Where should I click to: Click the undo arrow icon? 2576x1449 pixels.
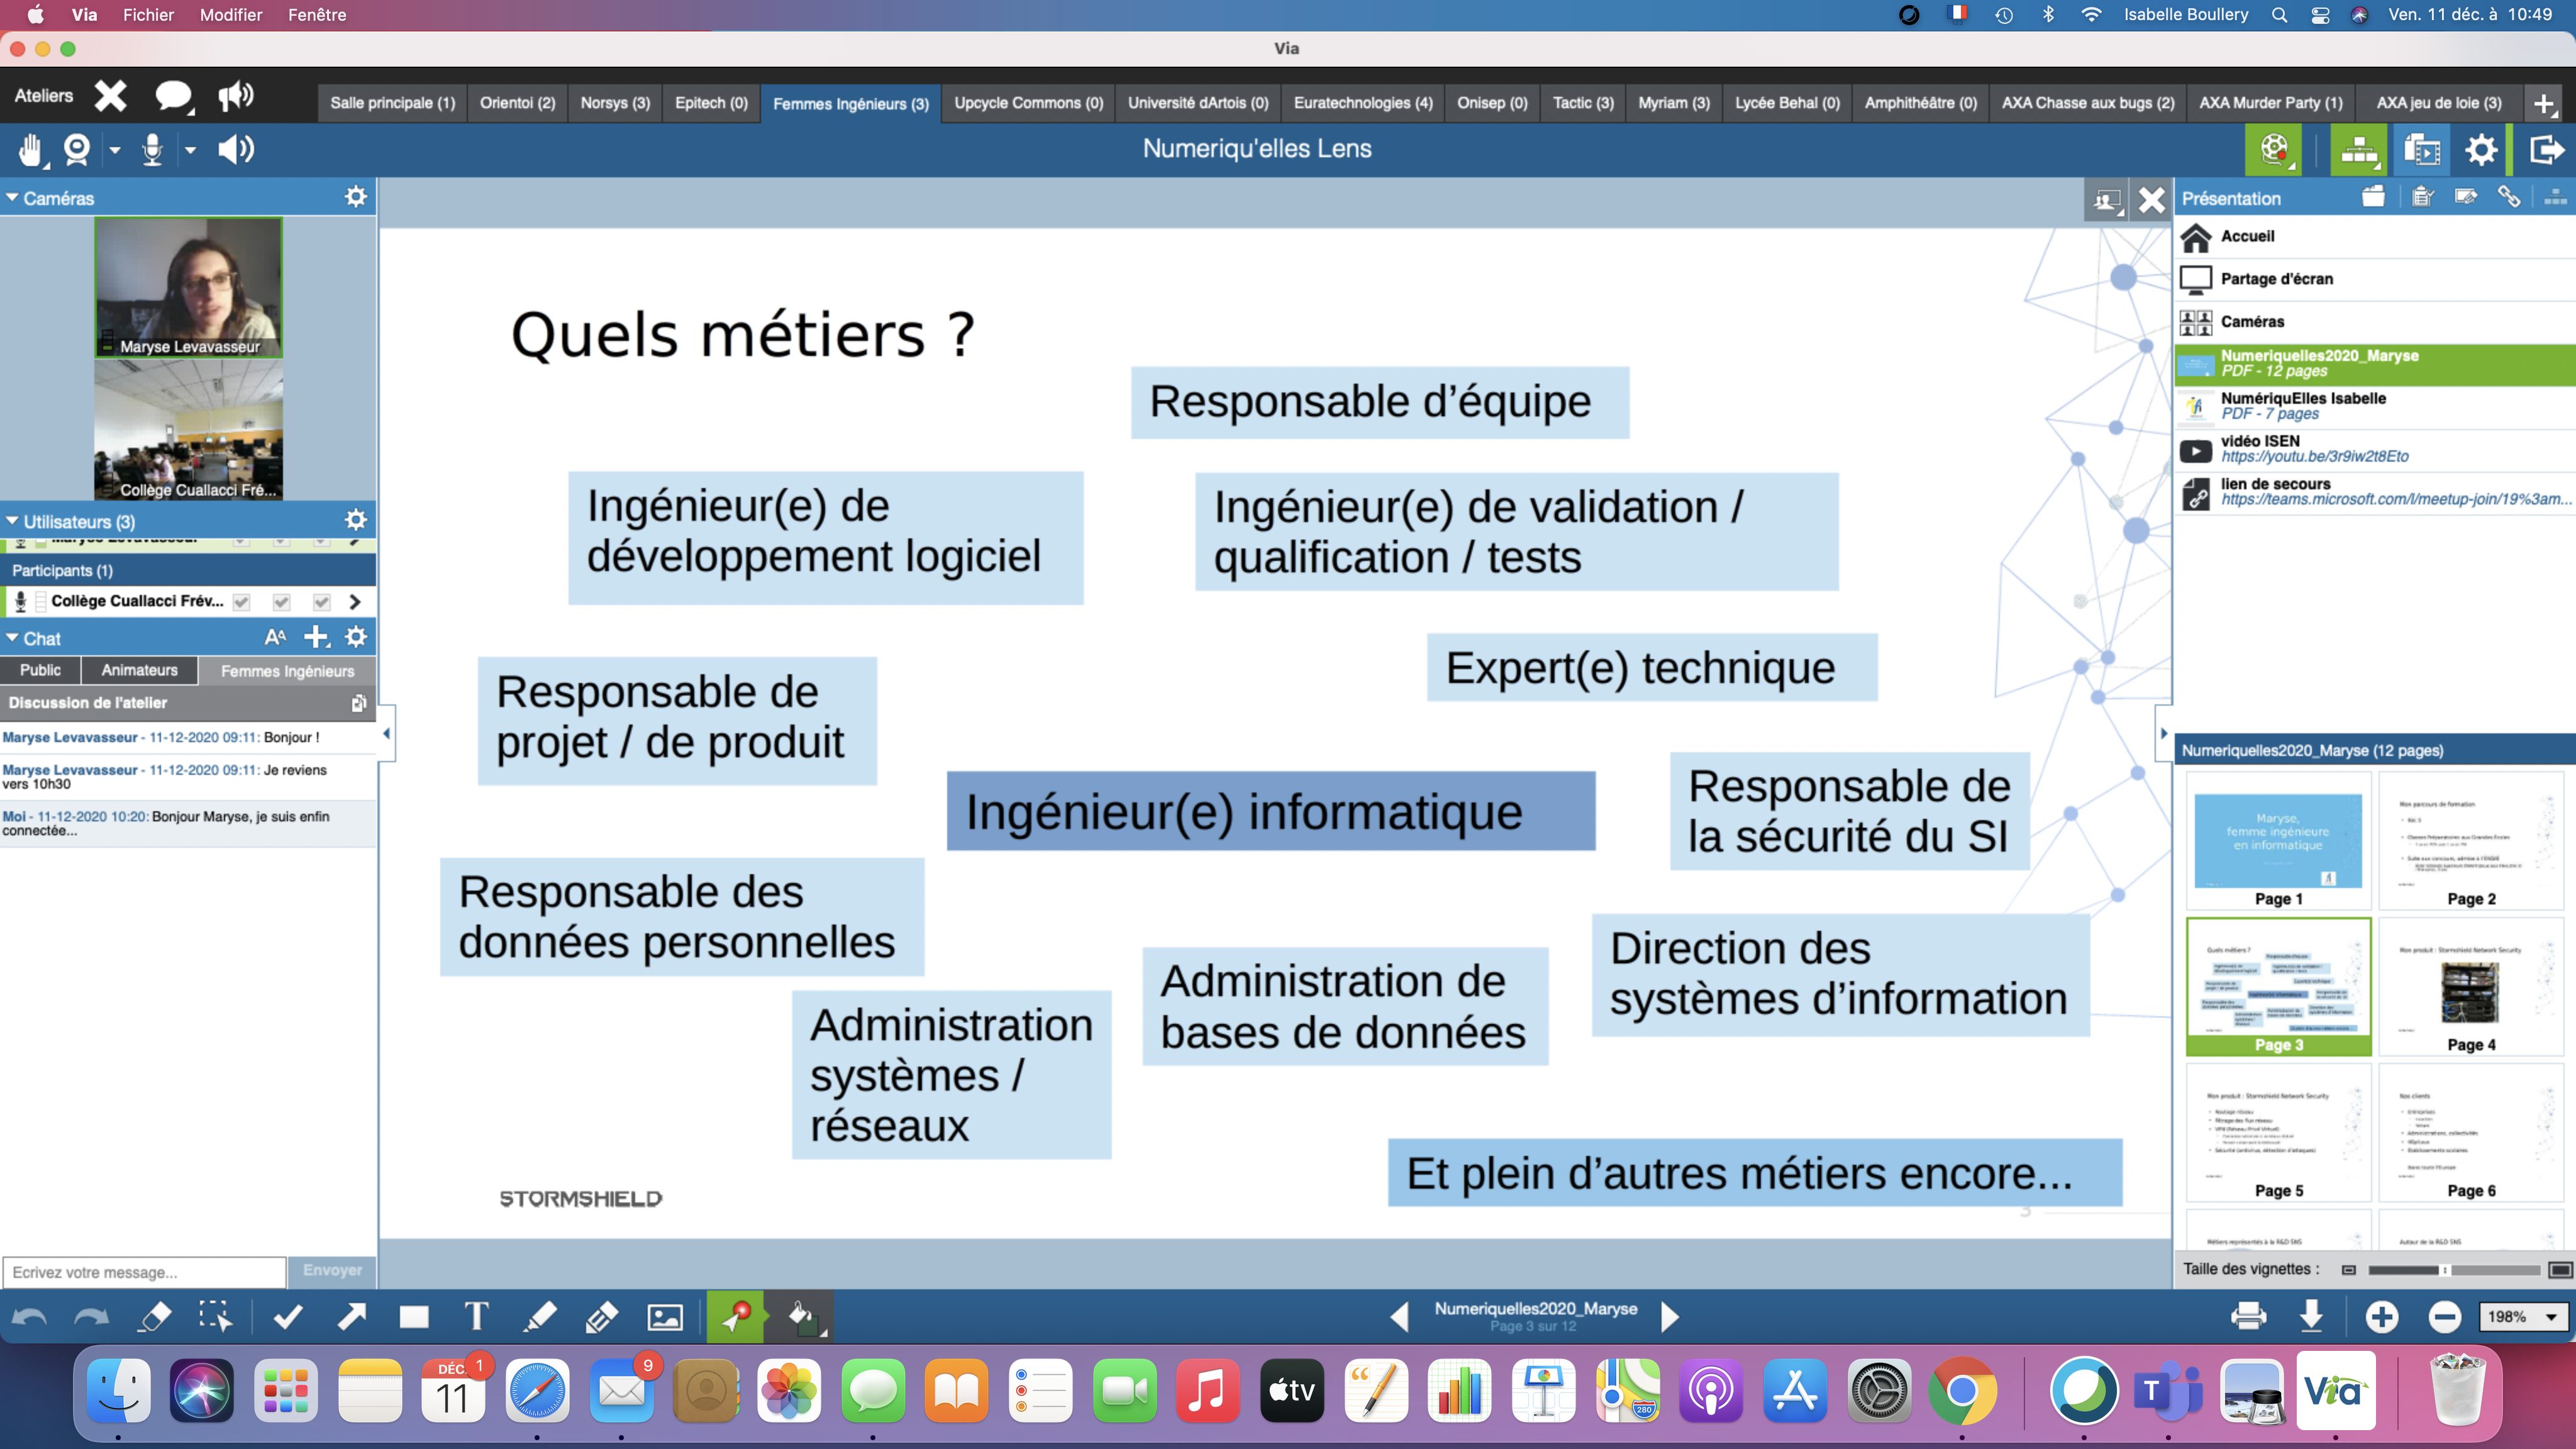pos(30,1317)
